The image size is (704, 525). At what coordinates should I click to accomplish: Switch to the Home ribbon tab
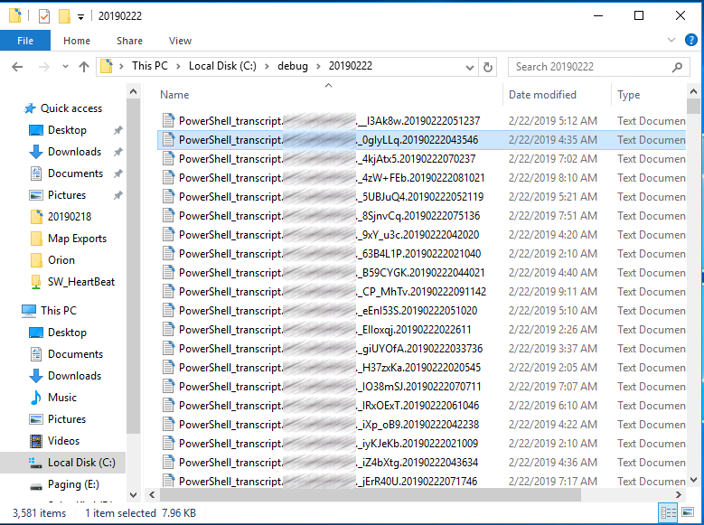[x=76, y=41]
